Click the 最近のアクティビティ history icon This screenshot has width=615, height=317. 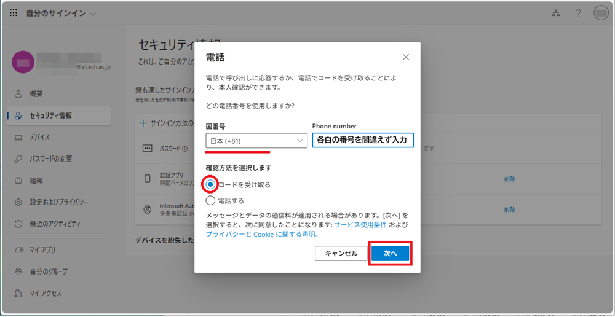coord(18,224)
